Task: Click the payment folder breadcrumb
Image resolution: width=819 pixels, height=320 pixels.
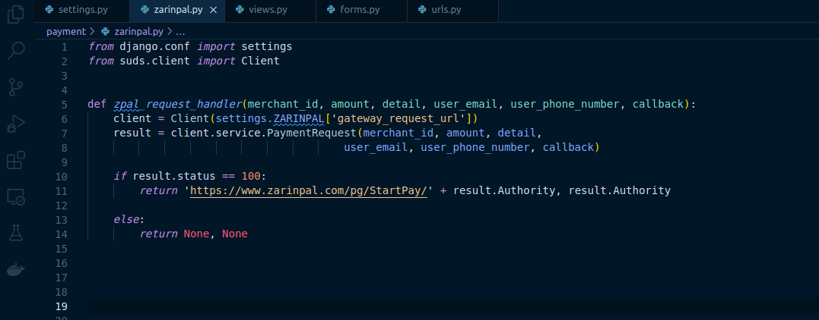Action: 66,31
